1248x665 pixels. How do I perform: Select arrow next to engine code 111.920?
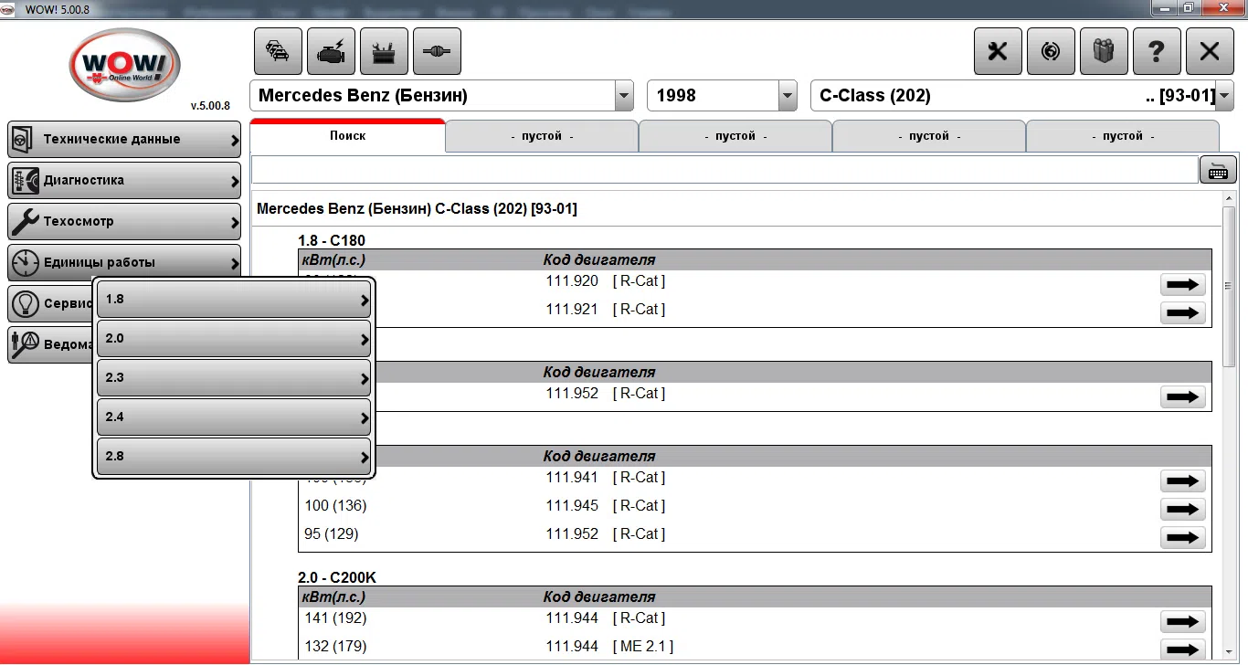(x=1182, y=284)
